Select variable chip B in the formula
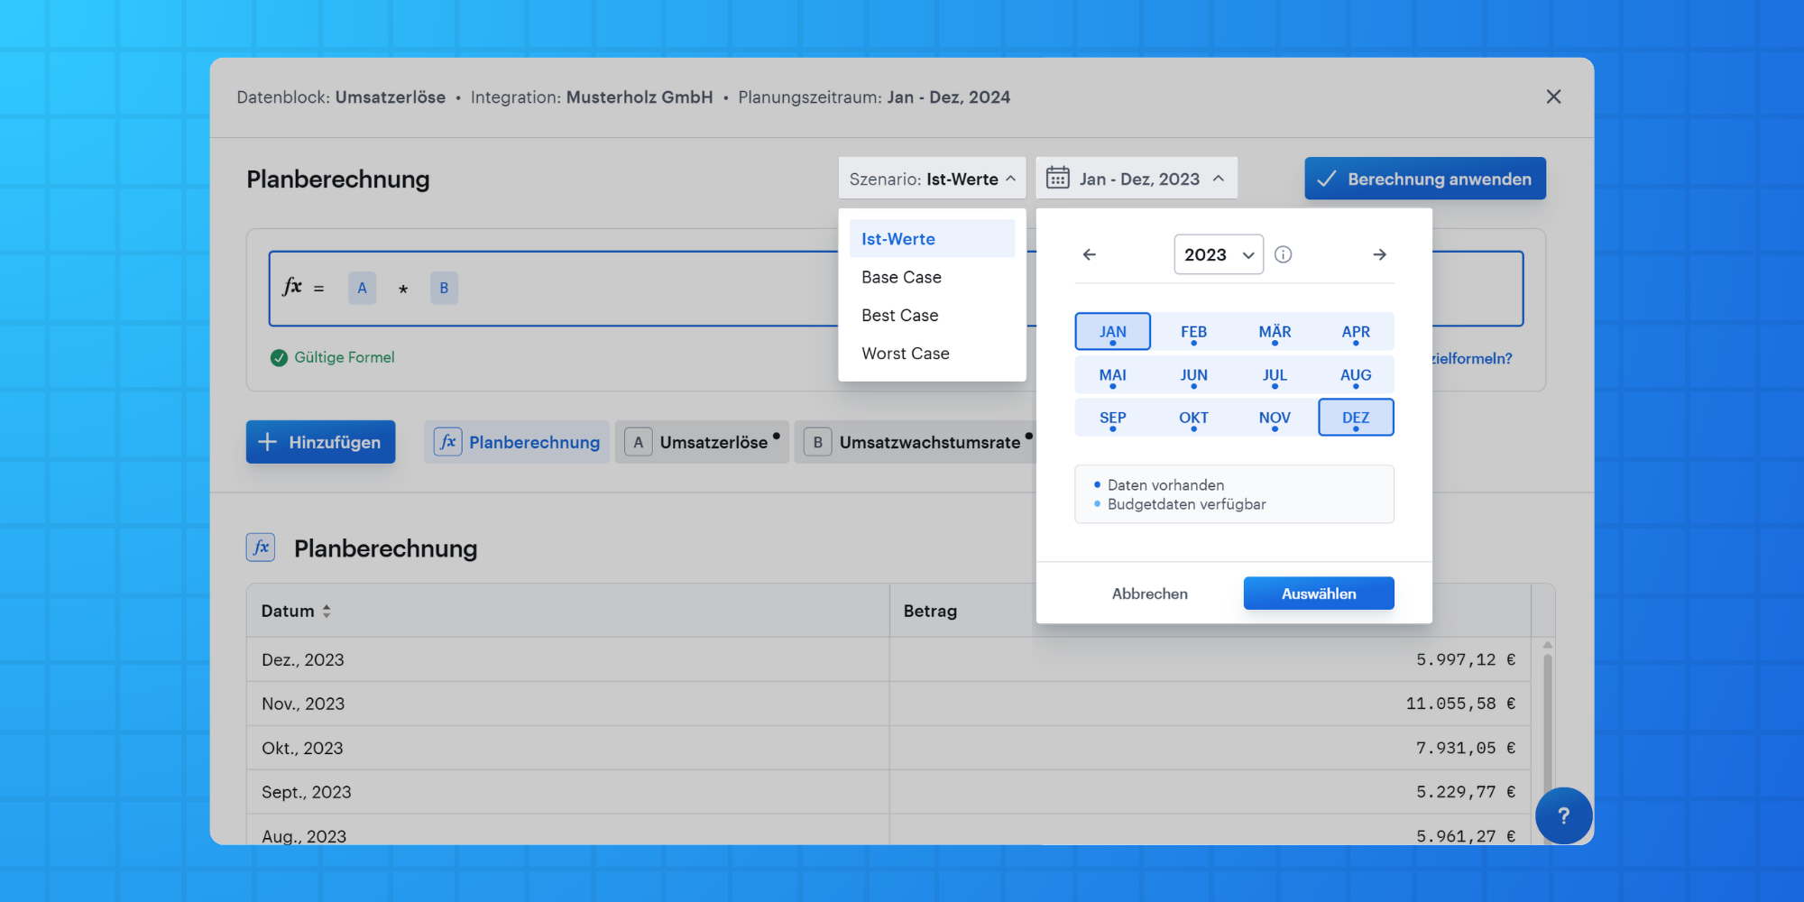1804x902 pixels. click(444, 288)
